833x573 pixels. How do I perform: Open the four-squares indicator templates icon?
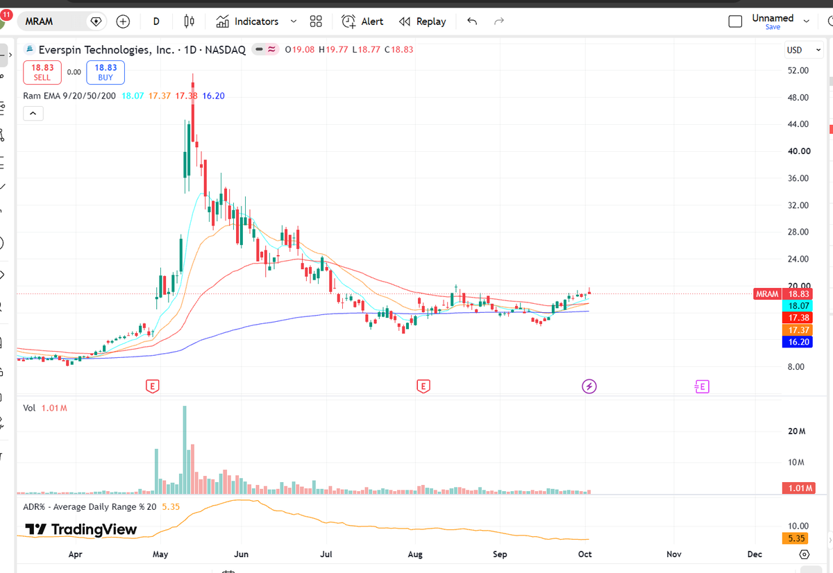point(316,22)
